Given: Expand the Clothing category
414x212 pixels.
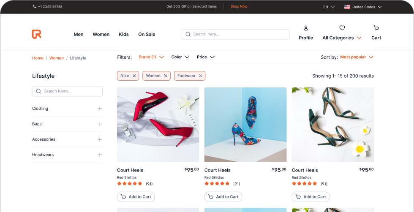Looking at the screenshot, I should 100,109.
